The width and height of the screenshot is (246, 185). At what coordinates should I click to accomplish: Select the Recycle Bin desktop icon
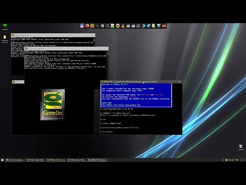pos(241,147)
